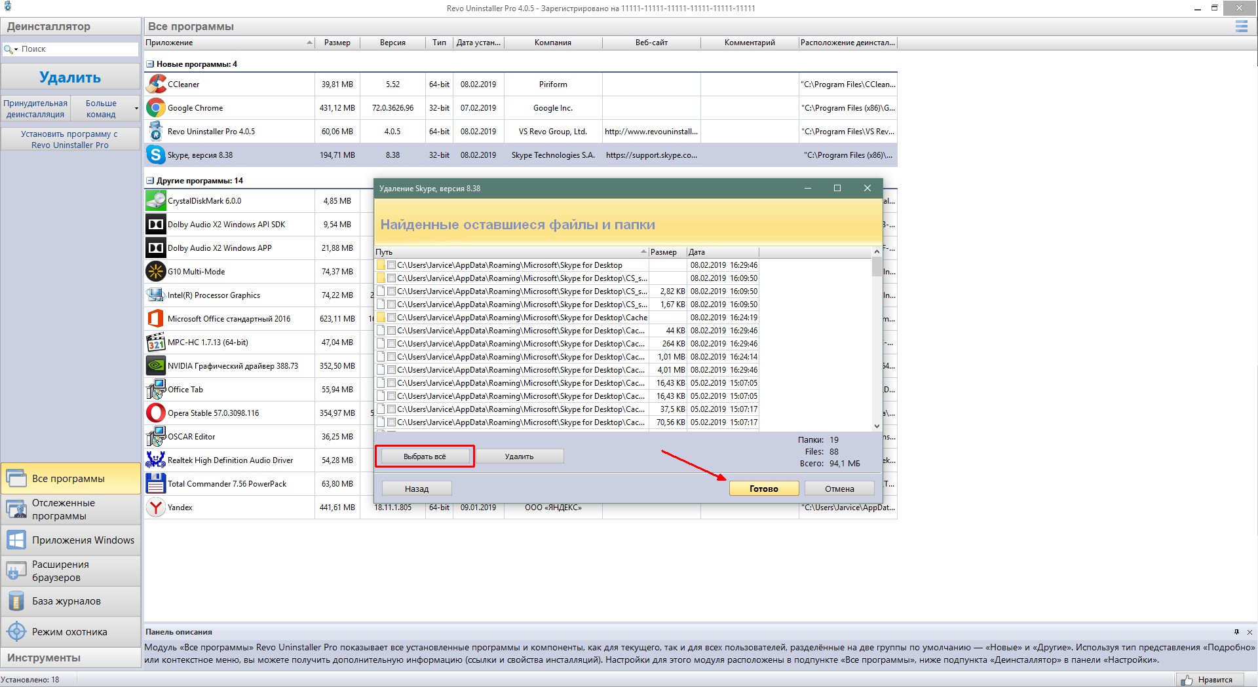Click the leftover files list scrollbar thumb

coord(877,267)
